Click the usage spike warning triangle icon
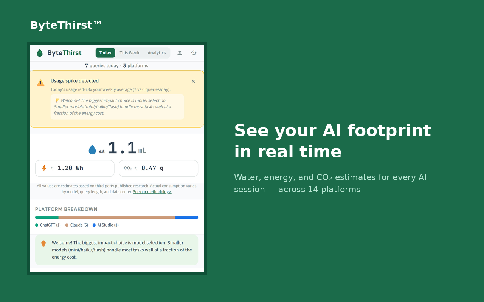The height and width of the screenshot is (302, 484). 40,83
